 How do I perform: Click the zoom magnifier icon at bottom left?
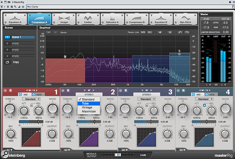pos(5,153)
